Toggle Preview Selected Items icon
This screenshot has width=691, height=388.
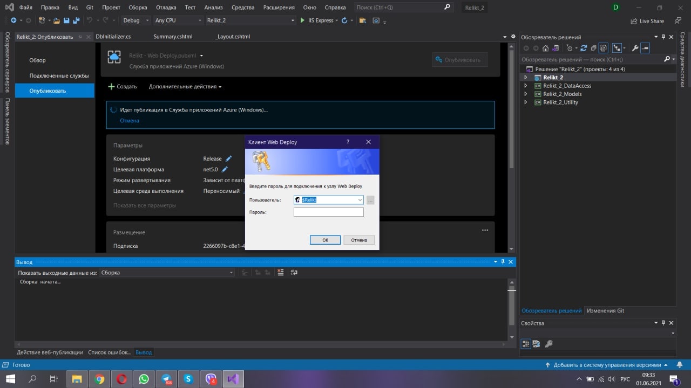click(x=645, y=48)
